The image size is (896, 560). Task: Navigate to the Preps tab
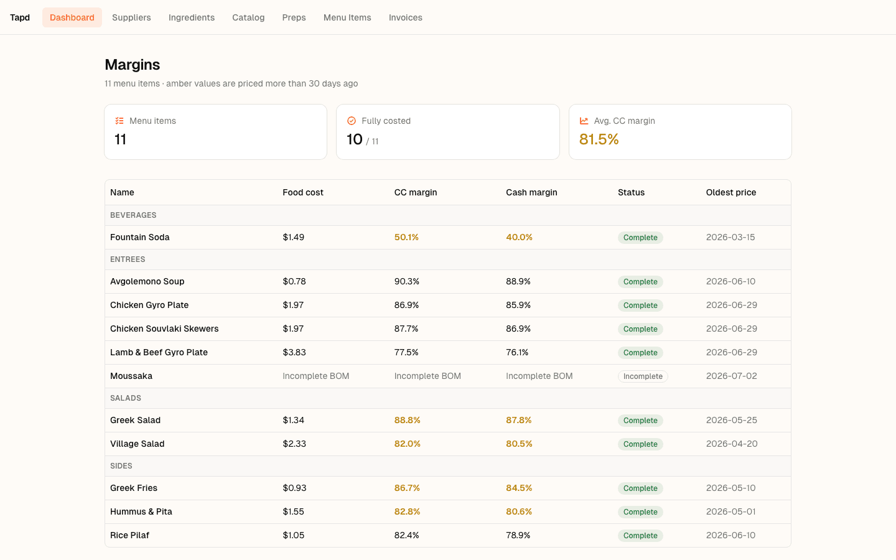pyautogui.click(x=294, y=17)
